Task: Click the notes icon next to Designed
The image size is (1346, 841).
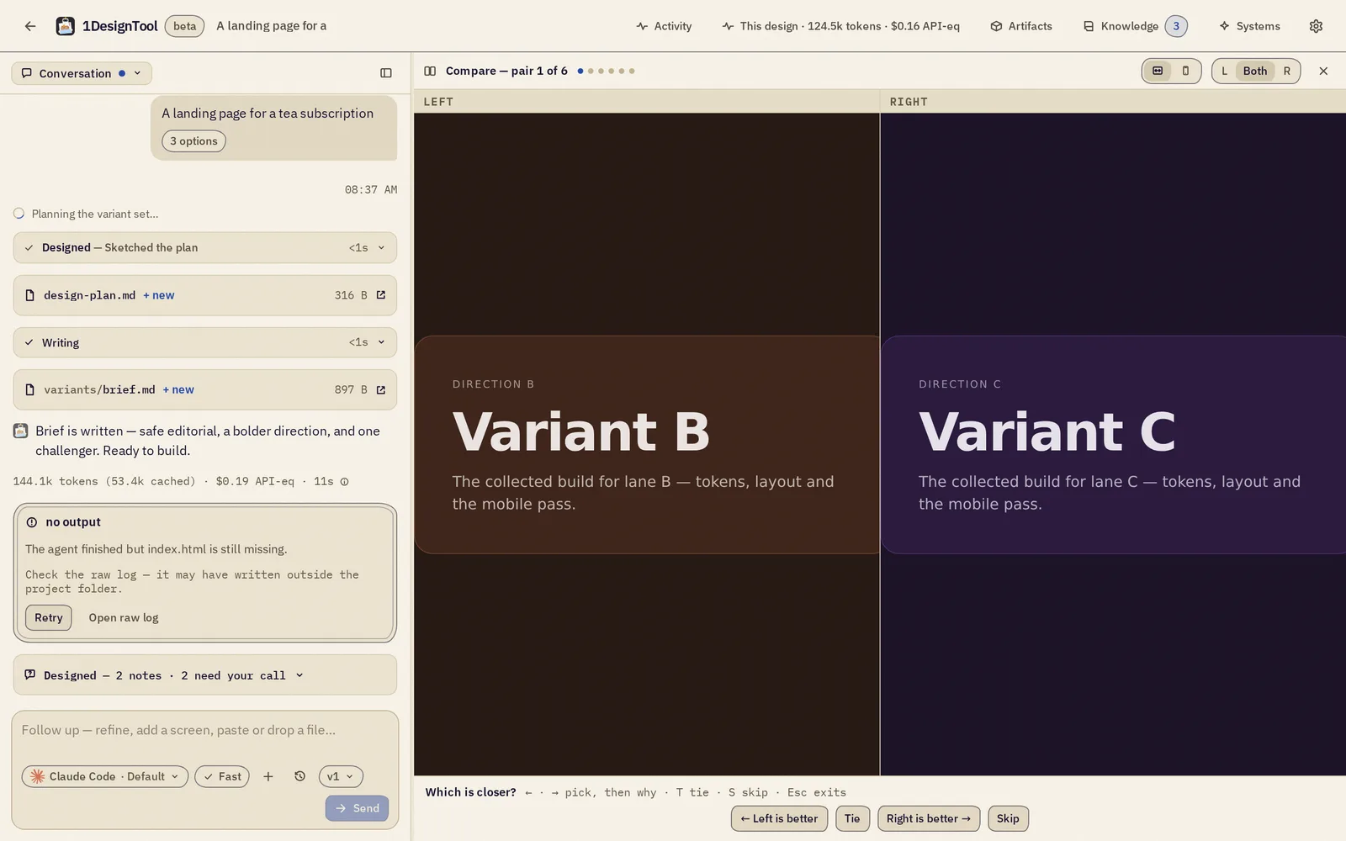Action: (30, 675)
